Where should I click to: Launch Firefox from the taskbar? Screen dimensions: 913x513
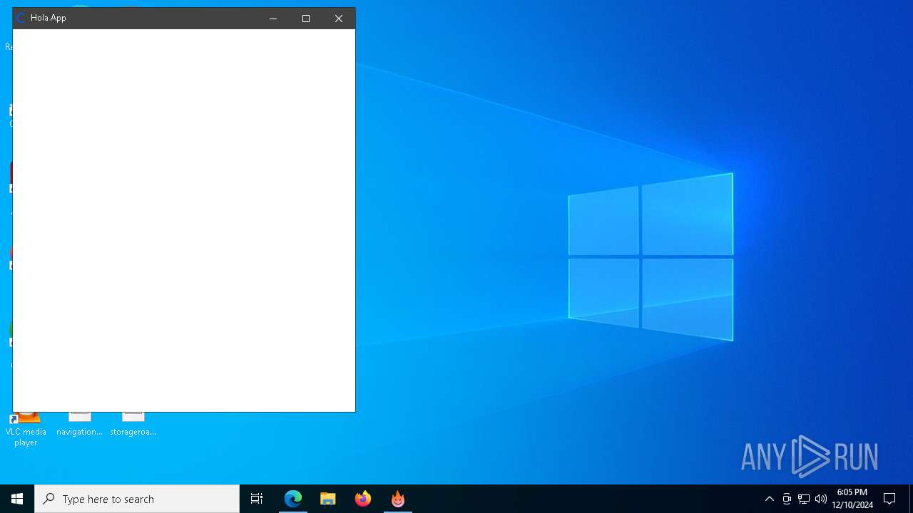coord(363,499)
